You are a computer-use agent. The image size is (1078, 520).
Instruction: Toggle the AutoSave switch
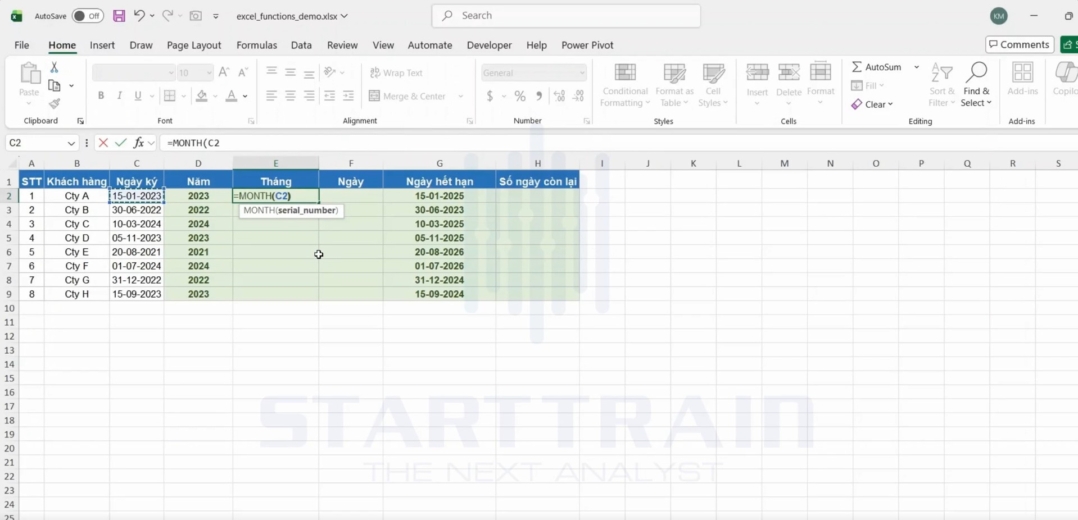click(88, 16)
